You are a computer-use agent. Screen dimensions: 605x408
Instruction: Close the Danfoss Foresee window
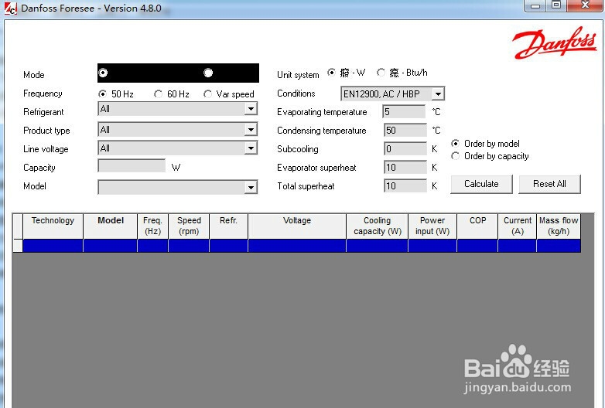pos(585,5)
